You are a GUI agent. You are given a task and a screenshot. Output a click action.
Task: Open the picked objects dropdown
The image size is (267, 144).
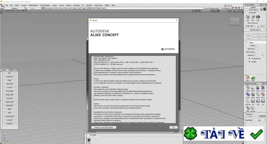255,30
